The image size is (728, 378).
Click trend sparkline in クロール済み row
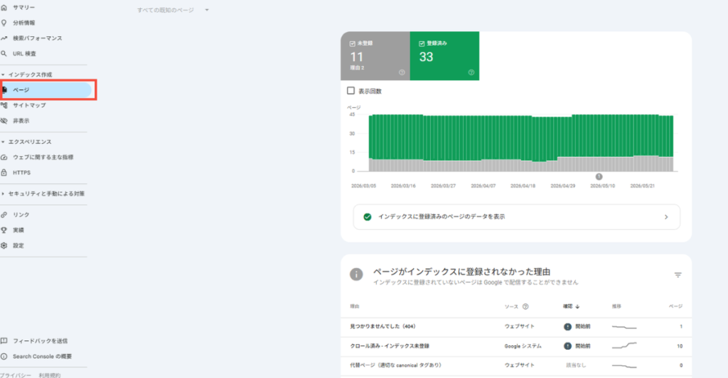624,345
